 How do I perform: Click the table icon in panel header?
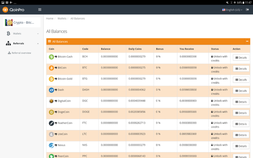[49, 41]
